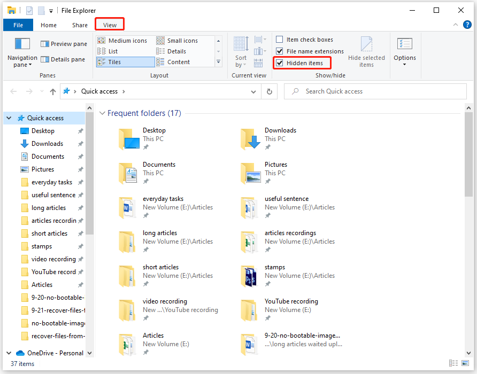Select the Tiles layout
This screenshot has height=374, width=477.
tap(125, 62)
